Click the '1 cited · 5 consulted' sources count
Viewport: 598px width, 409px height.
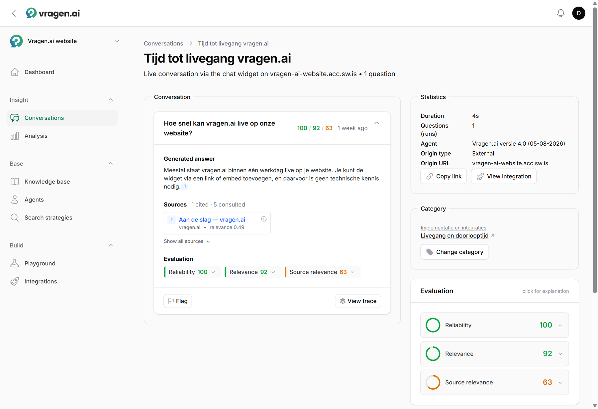point(218,204)
